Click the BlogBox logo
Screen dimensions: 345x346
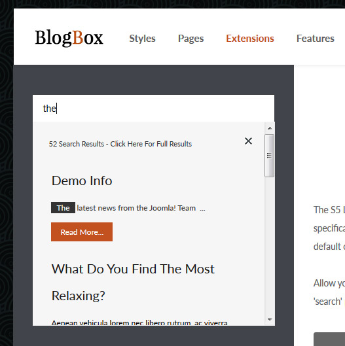[x=69, y=38]
